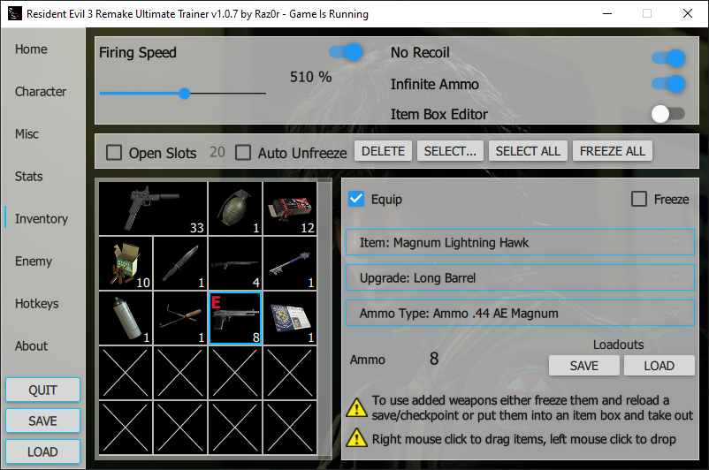Disable the No Recoil toggle
The image size is (709, 470).
(x=667, y=58)
